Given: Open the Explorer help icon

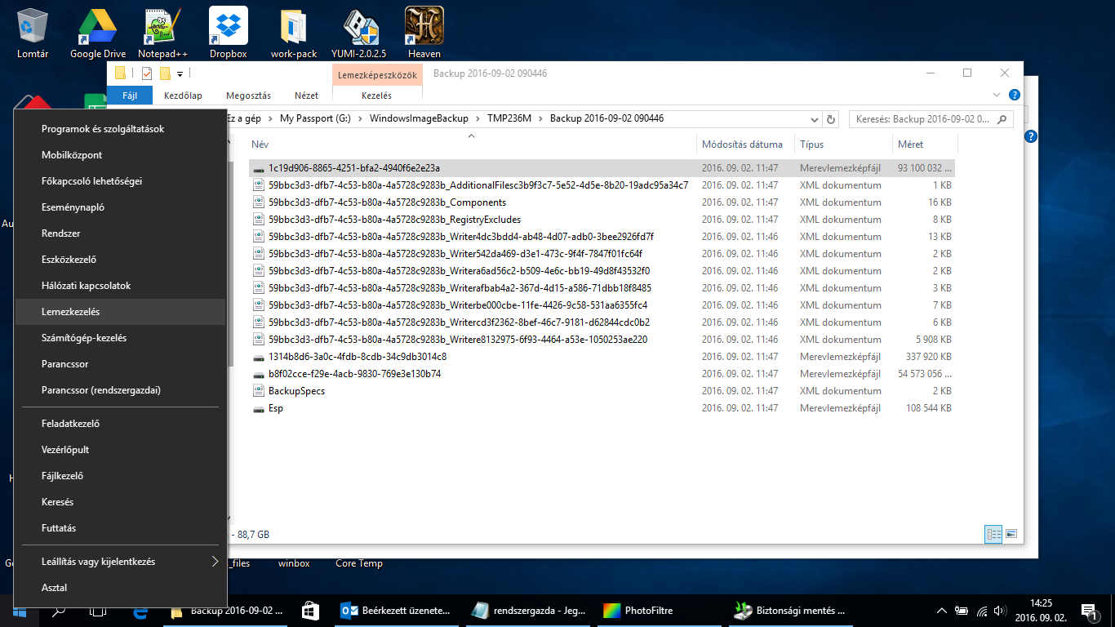Looking at the screenshot, I should [1014, 96].
